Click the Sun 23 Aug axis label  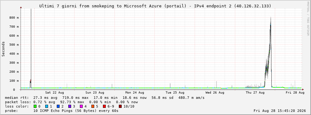tap(95, 93)
